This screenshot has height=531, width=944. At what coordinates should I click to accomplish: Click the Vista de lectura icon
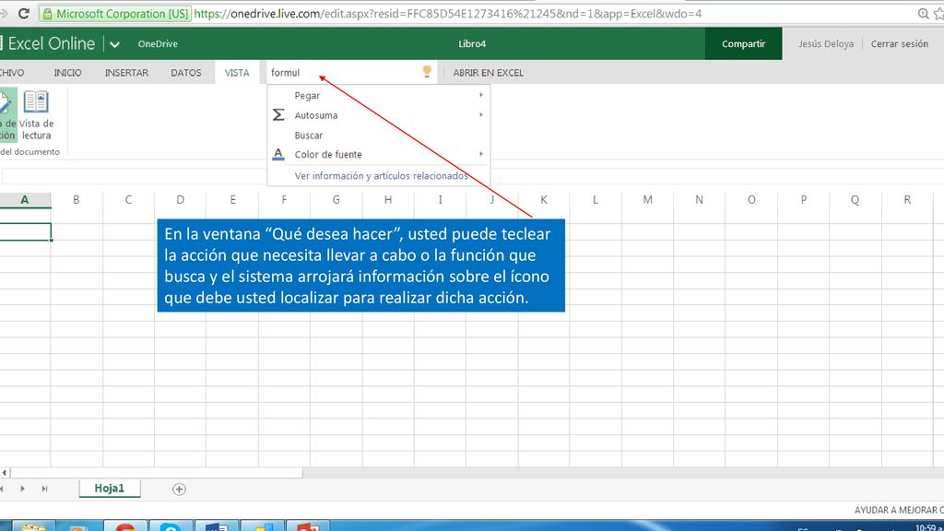coord(36,102)
